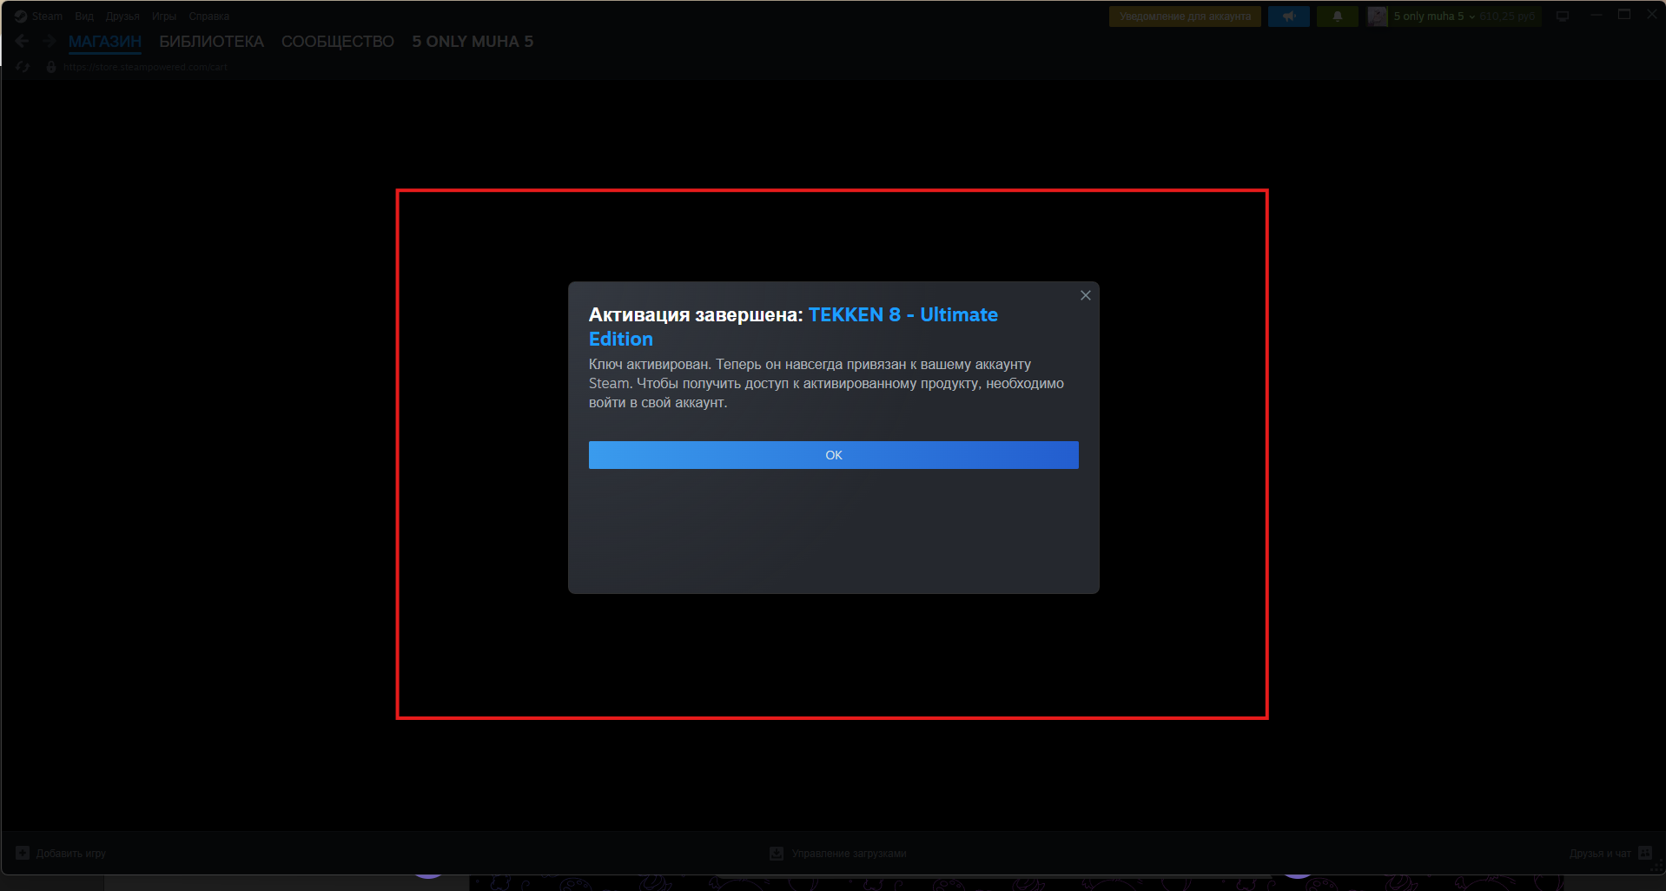Open the Справка menu
Screen dimensions: 1666x891
pos(209,16)
